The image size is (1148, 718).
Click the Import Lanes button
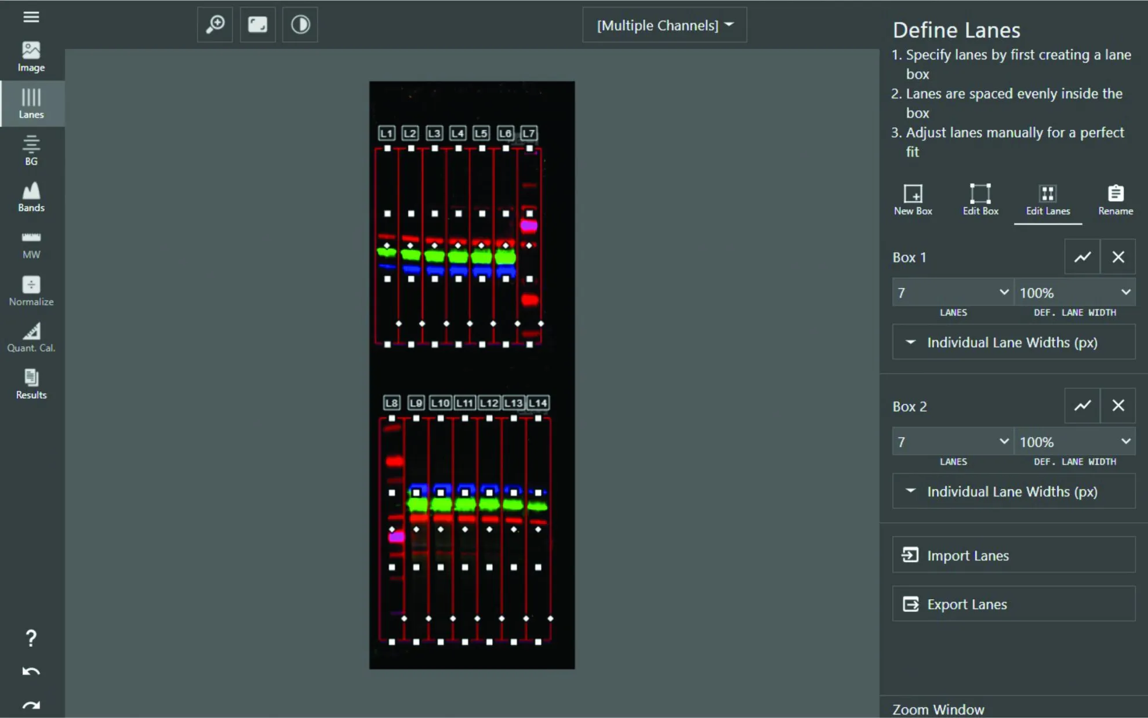click(x=1013, y=555)
